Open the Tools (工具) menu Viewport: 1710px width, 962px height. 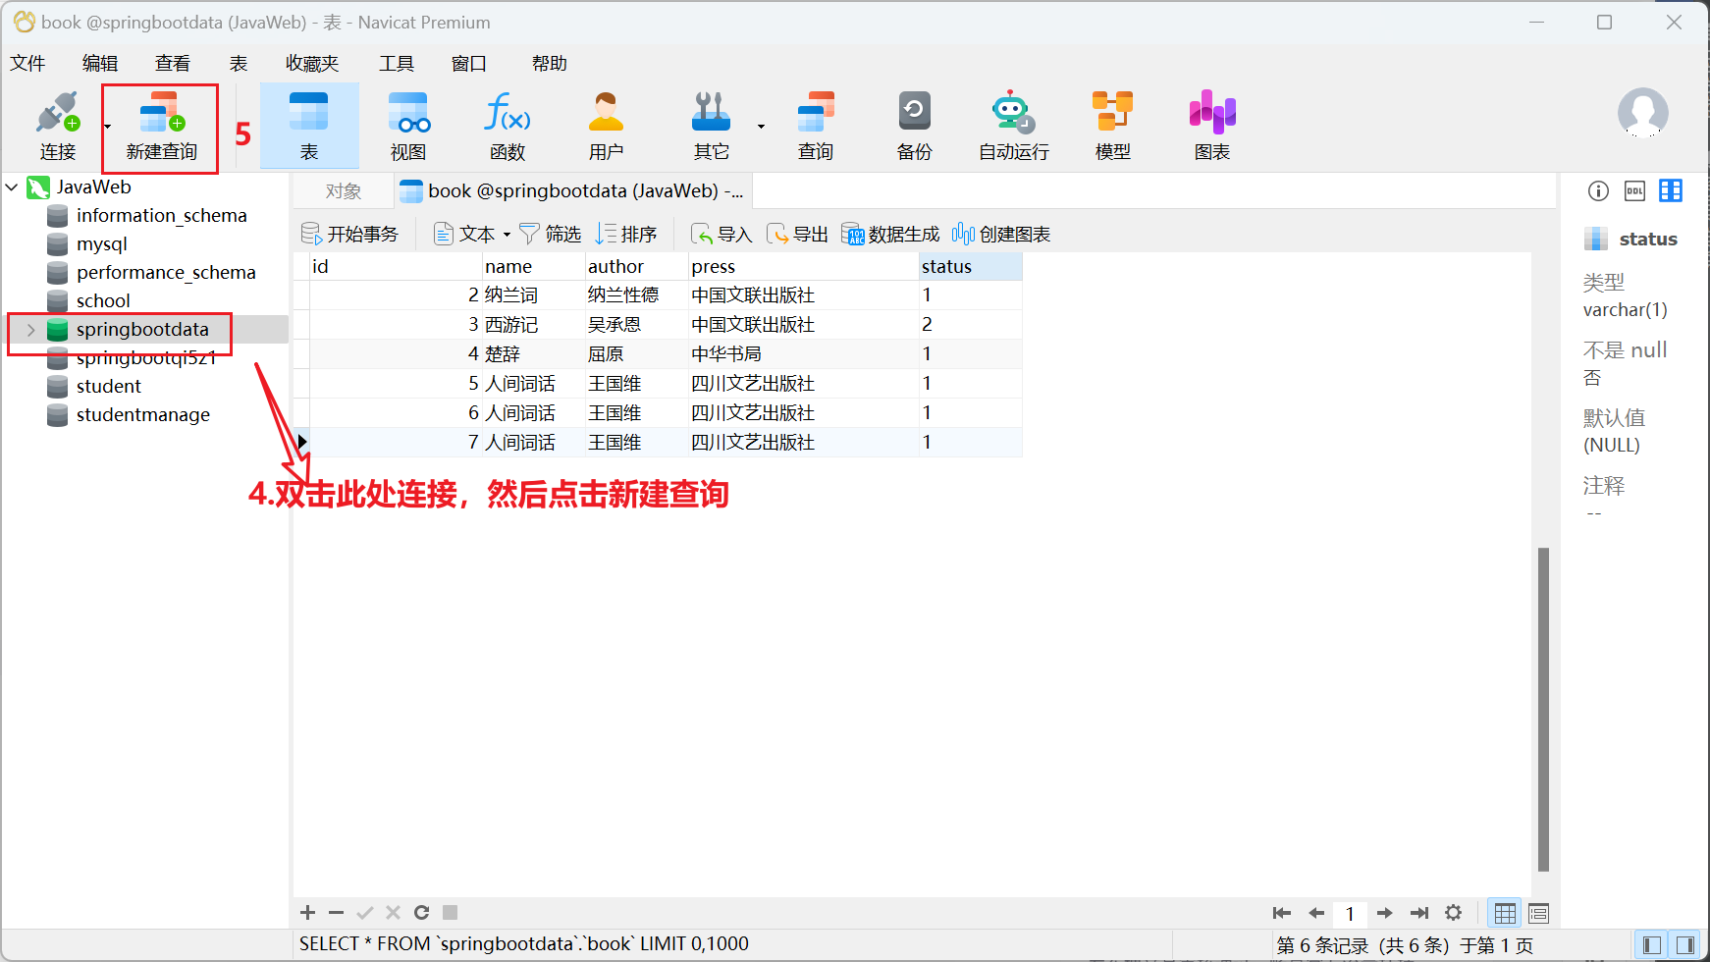(x=397, y=64)
